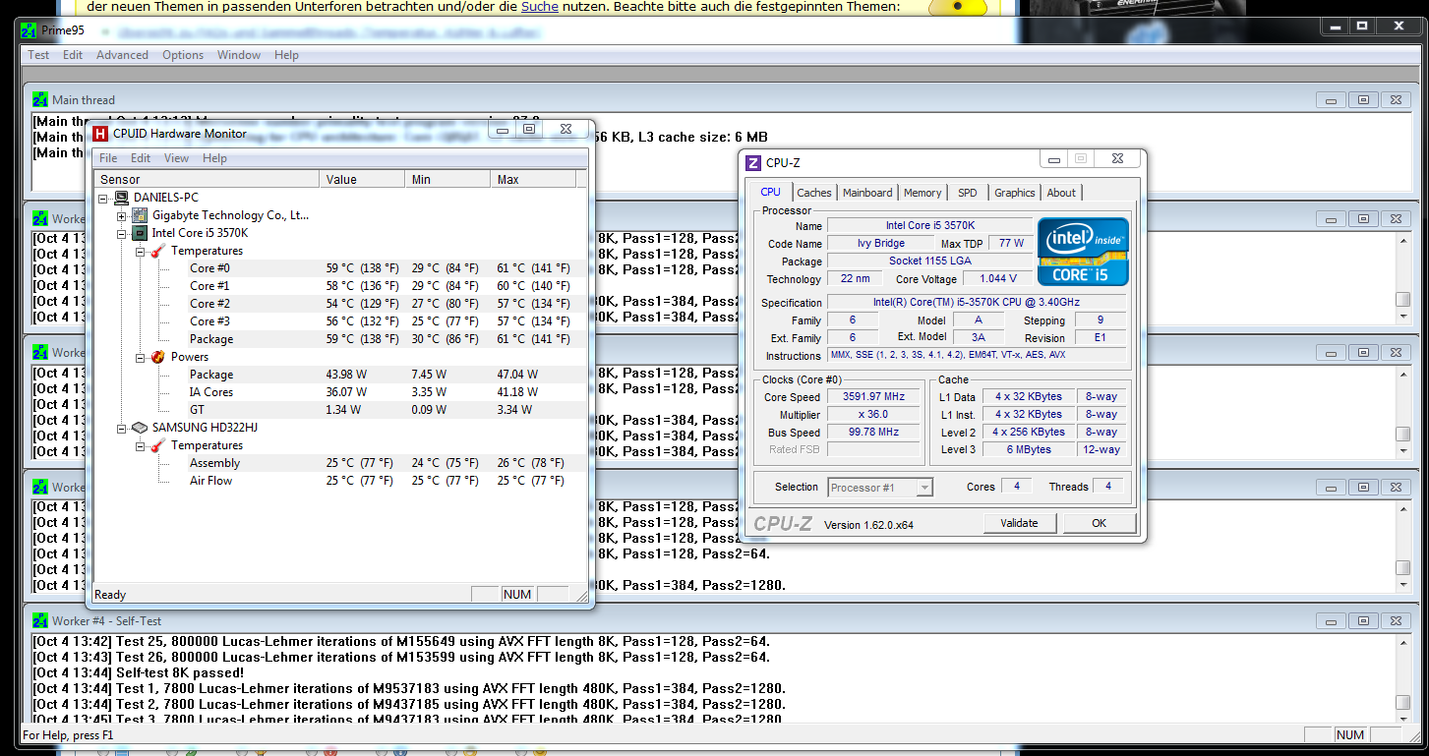Image resolution: width=1429 pixels, height=756 pixels.
Task: Collapse the Powers node
Action: point(141,357)
